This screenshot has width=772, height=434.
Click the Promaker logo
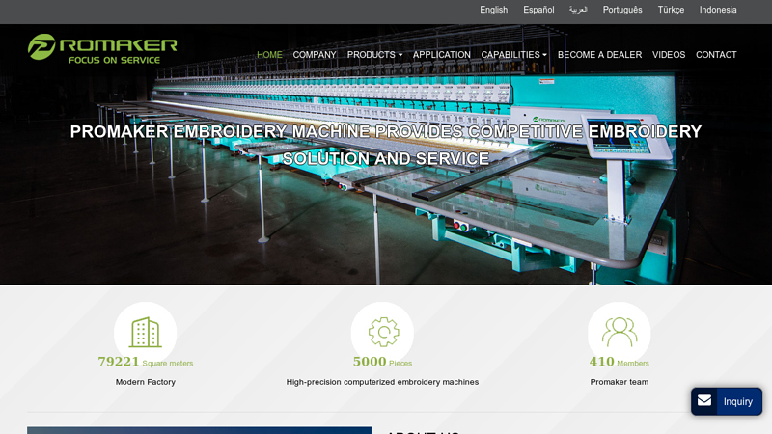point(102,49)
